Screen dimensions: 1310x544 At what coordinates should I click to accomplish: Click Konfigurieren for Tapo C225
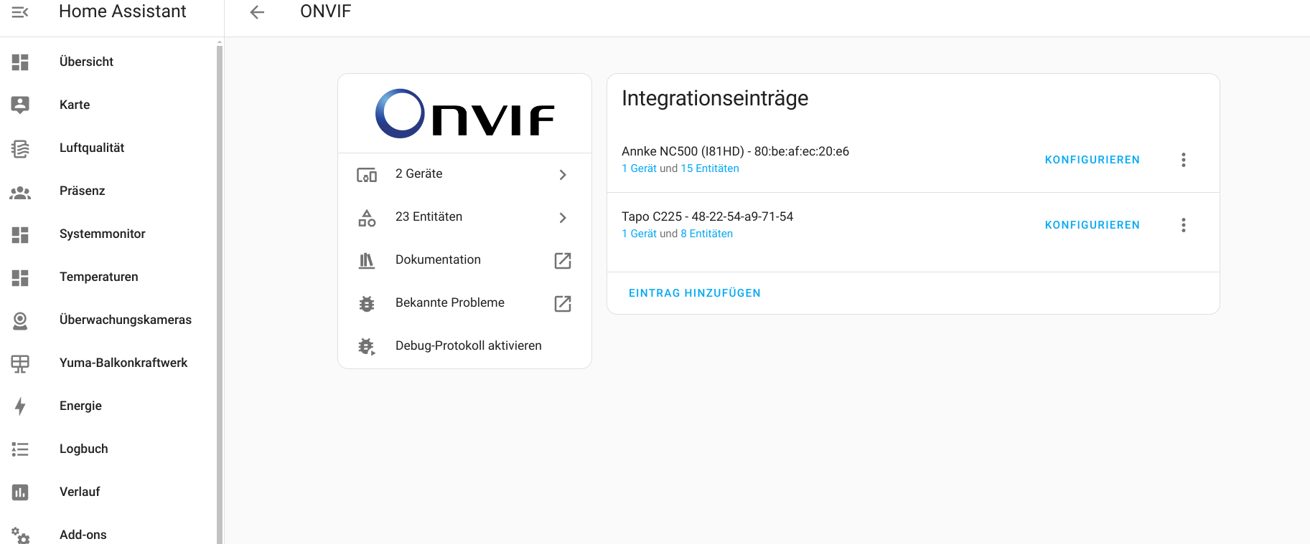pyautogui.click(x=1092, y=225)
